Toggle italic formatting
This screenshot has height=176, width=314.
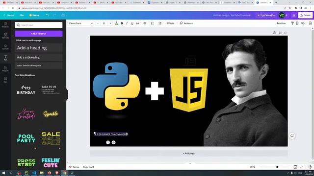click(127, 23)
